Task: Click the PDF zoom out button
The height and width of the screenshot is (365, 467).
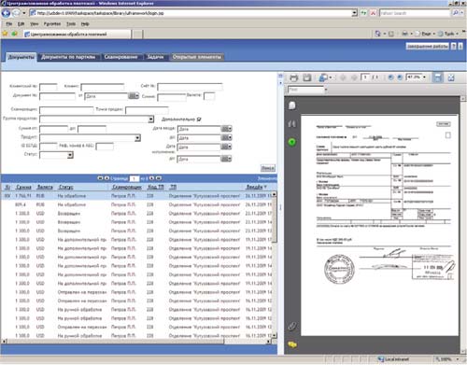Action: pos(390,77)
